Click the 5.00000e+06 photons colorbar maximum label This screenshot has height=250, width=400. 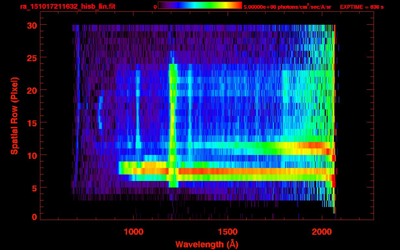(287, 7)
